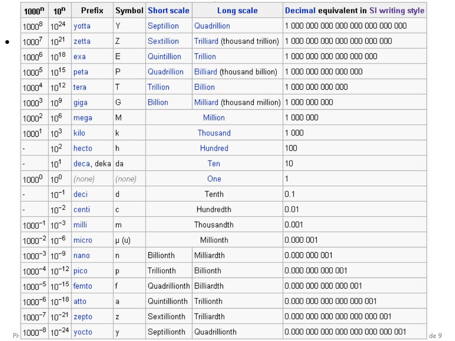Click the 'One' link in the table
Viewport: 455px width, 341px height.
(214, 179)
